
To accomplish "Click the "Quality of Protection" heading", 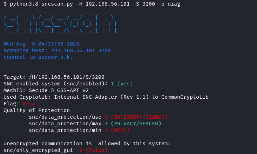I will [36, 110].
